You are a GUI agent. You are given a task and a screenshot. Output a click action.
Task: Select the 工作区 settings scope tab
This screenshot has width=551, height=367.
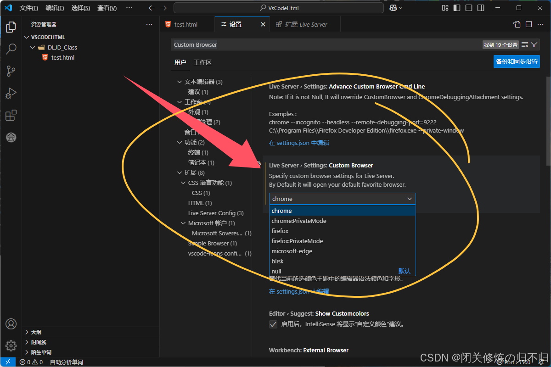point(202,62)
